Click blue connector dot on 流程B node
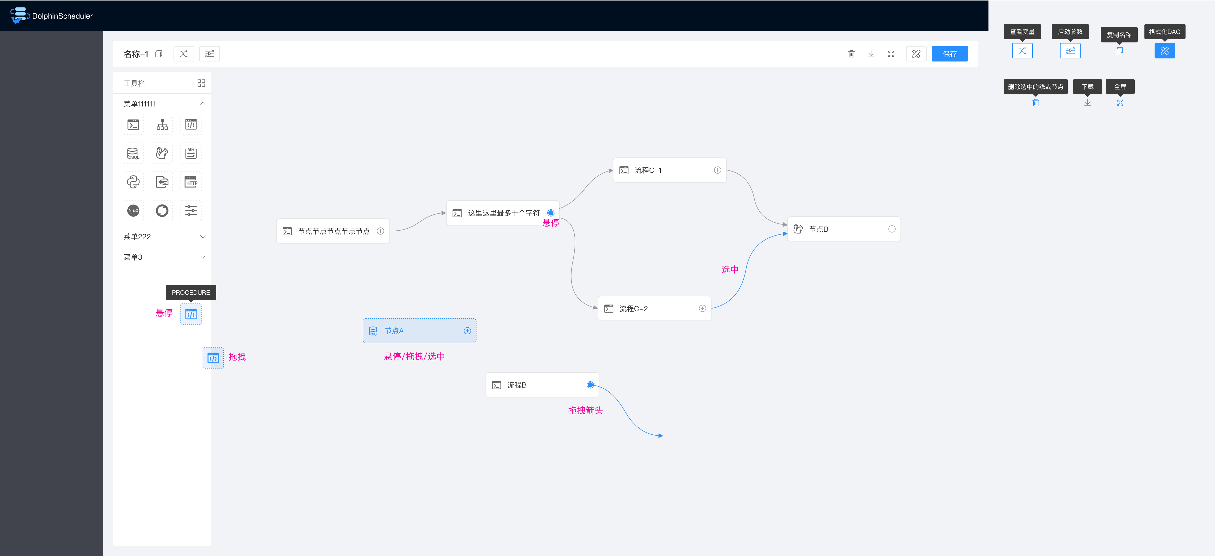This screenshot has height=556, width=1215. tap(590, 385)
